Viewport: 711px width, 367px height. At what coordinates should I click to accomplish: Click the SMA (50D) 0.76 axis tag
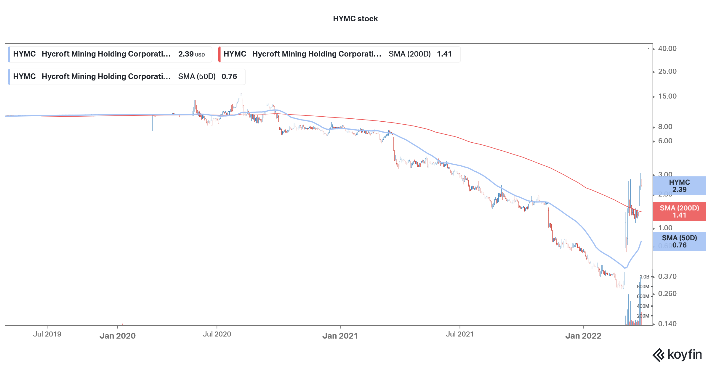click(679, 241)
